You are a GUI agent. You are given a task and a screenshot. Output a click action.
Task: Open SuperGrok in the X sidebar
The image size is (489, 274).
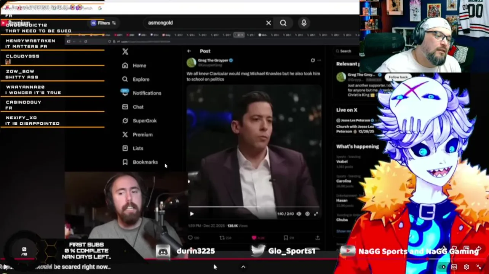[x=139, y=121]
